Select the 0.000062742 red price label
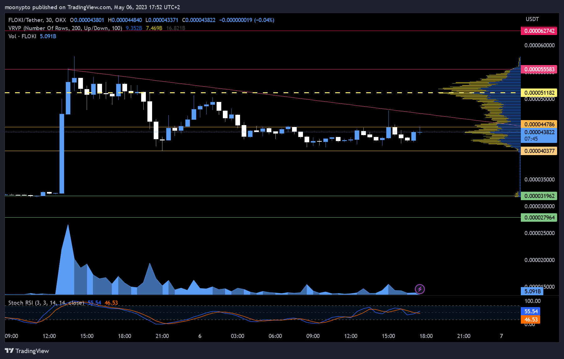The width and height of the screenshot is (564, 359). 539,31
